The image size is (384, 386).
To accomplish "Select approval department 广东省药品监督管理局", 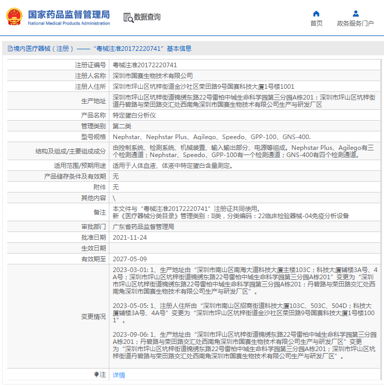I will (x=143, y=227).
